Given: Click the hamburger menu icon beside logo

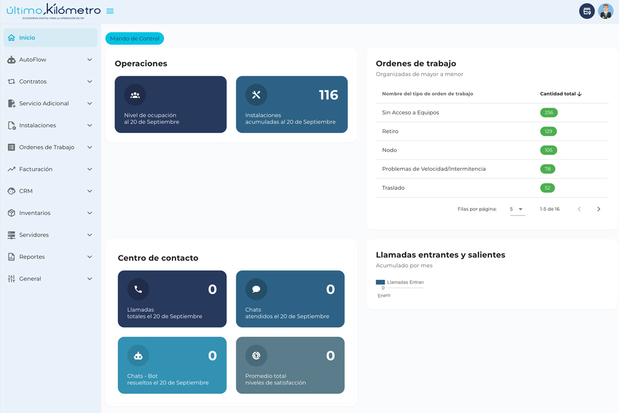Looking at the screenshot, I should click(x=110, y=11).
